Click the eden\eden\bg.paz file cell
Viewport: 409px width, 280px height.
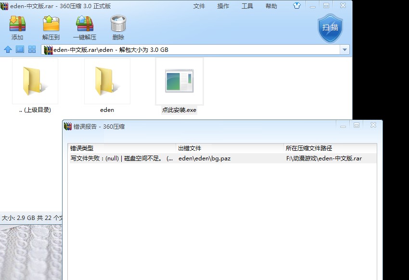click(204, 158)
